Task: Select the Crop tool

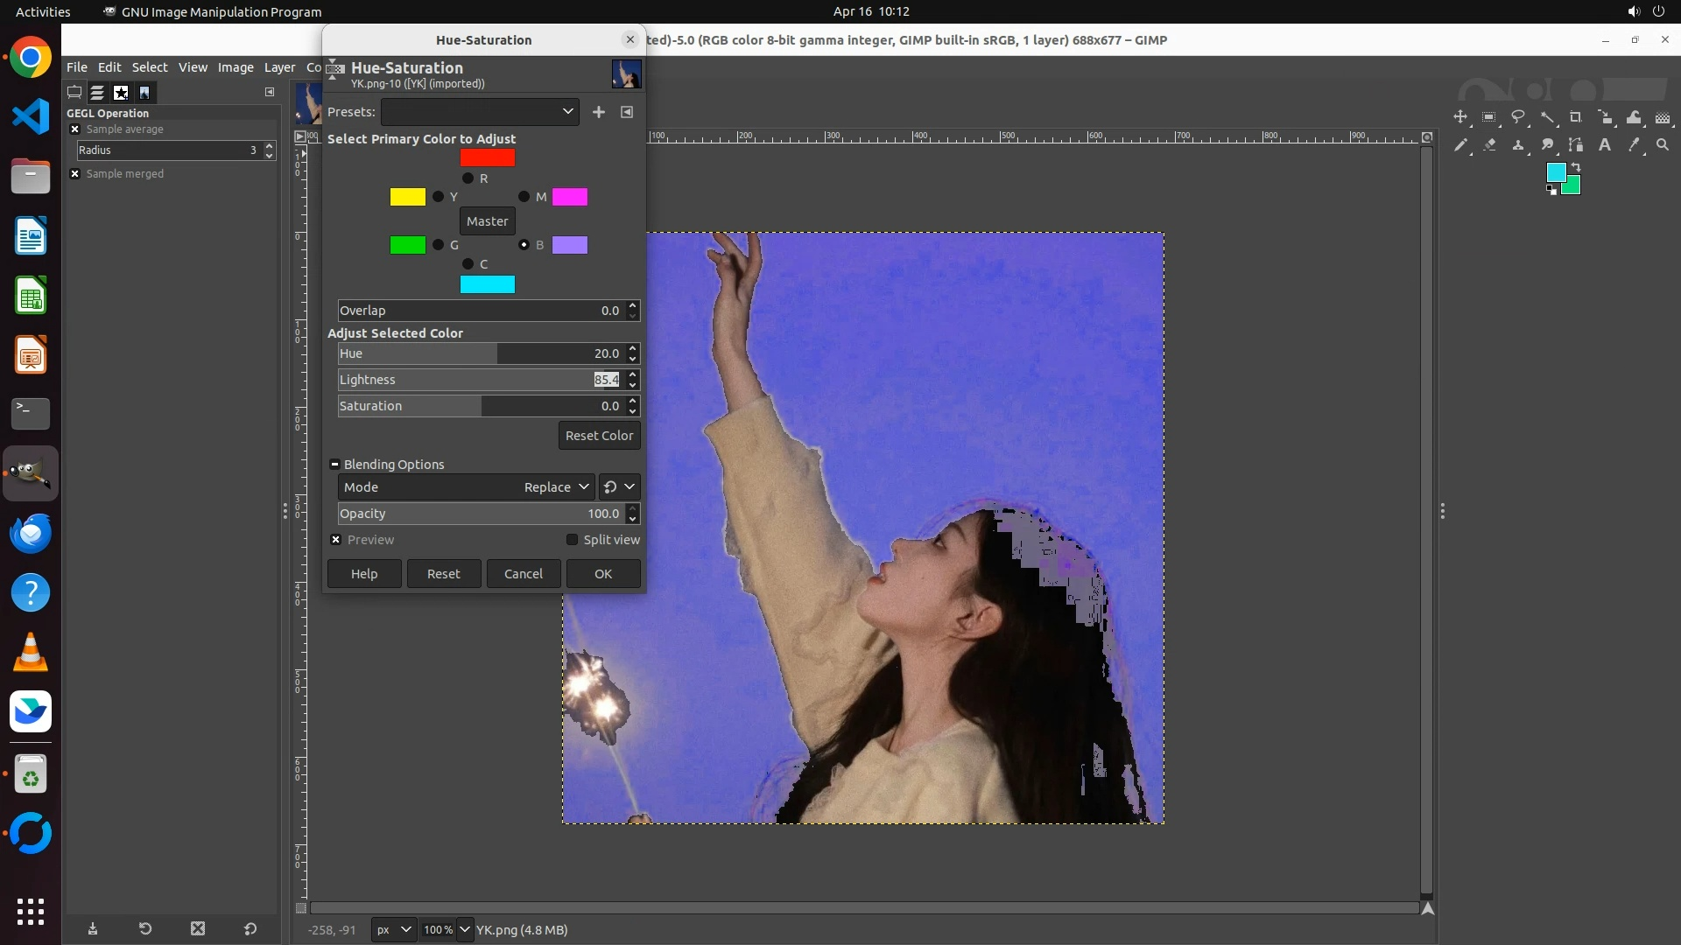Action: (x=1576, y=117)
